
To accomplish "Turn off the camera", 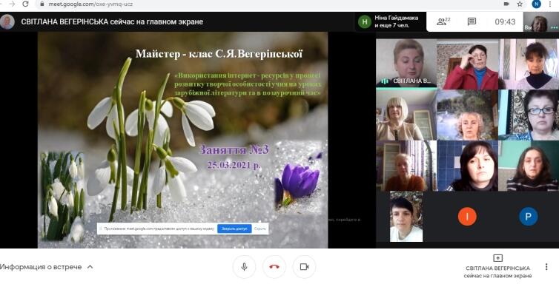I will coord(304,266).
